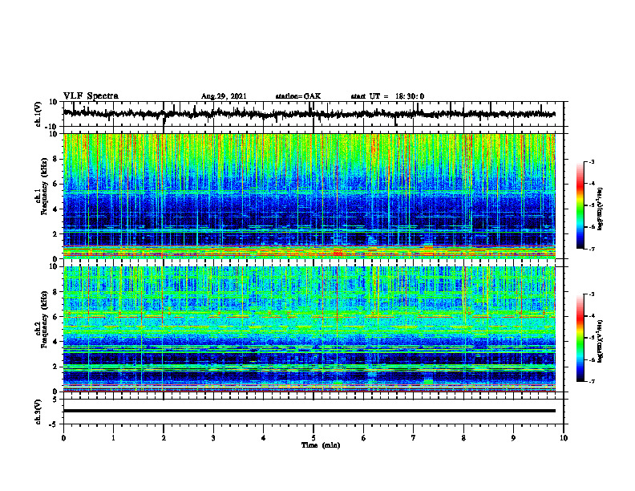Click the "station=GAK" label
The image size is (635, 491).
point(298,96)
